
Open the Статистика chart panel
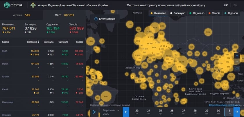pos(105,19)
